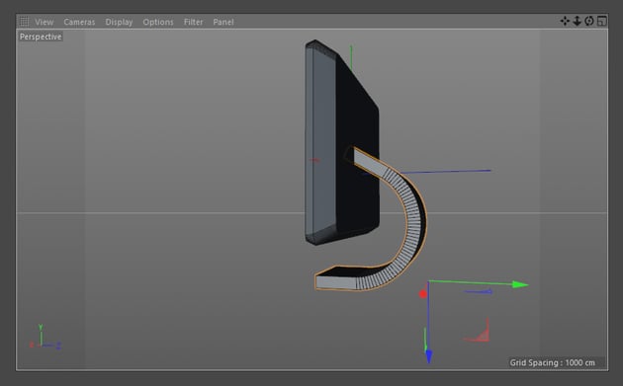The image size is (623, 386).
Task: Click the green Y axis arrow handle
Action: 520,284
